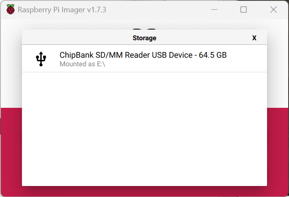Close the Raspberry Pi Imager window

click(x=273, y=10)
